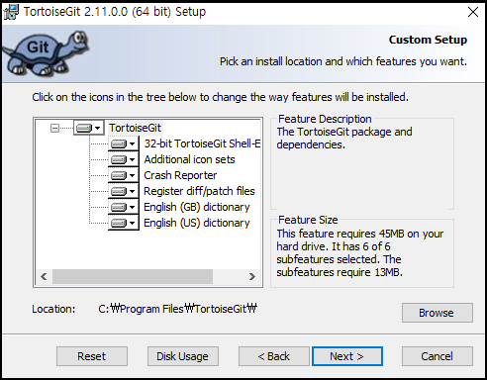Select Register diff/patch files item
This screenshot has width=487, height=380.
tap(199, 191)
